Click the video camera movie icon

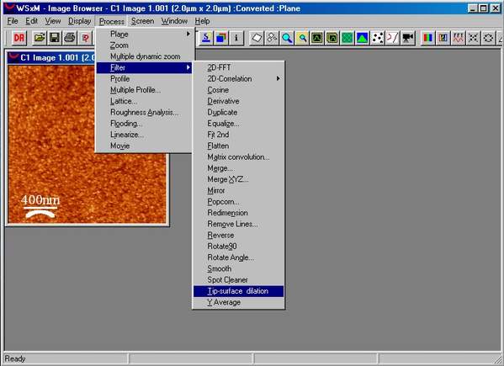408,38
